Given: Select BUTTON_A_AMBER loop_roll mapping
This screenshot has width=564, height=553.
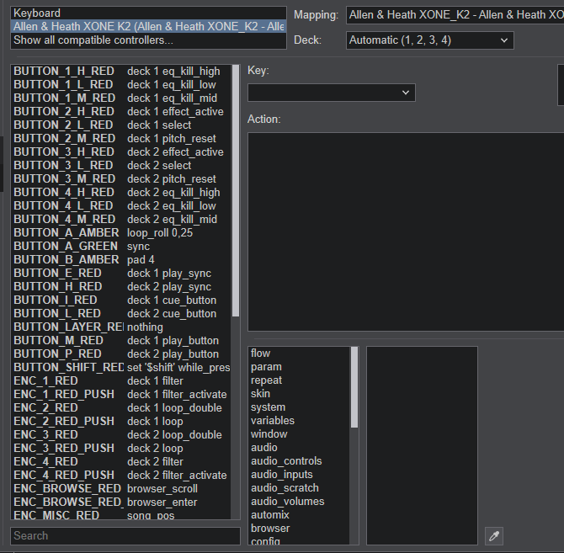Looking at the screenshot, I should [121, 233].
